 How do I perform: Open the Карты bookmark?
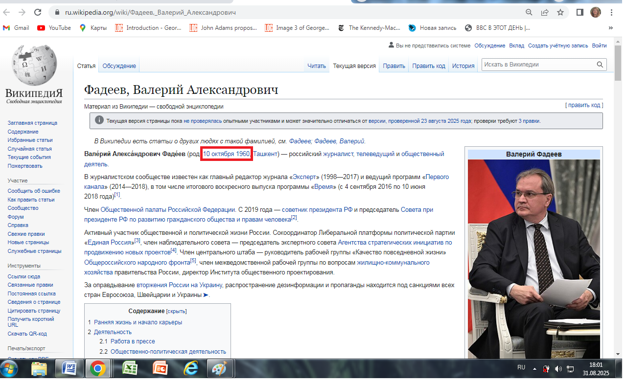93,28
